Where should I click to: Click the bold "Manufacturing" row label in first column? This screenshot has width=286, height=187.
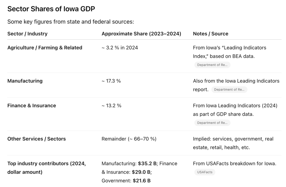tap(25, 81)
